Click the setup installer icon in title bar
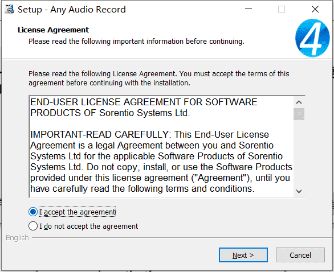The height and width of the screenshot is (272, 334). coord(9,9)
